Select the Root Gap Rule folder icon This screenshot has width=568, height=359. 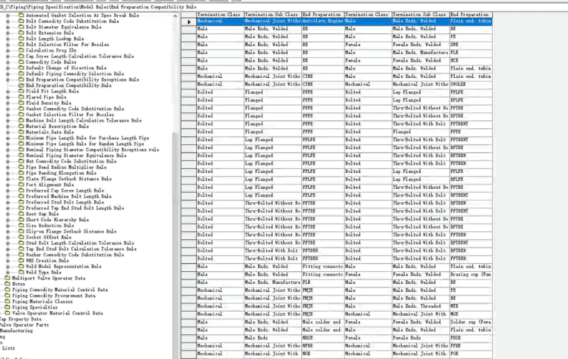22,213
